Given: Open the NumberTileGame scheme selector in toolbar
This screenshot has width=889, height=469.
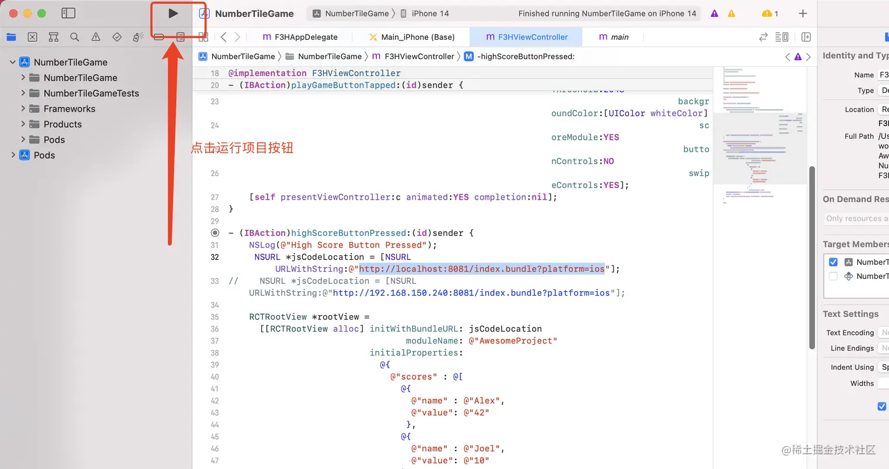Looking at the screenshot, I should coord(351,14).
